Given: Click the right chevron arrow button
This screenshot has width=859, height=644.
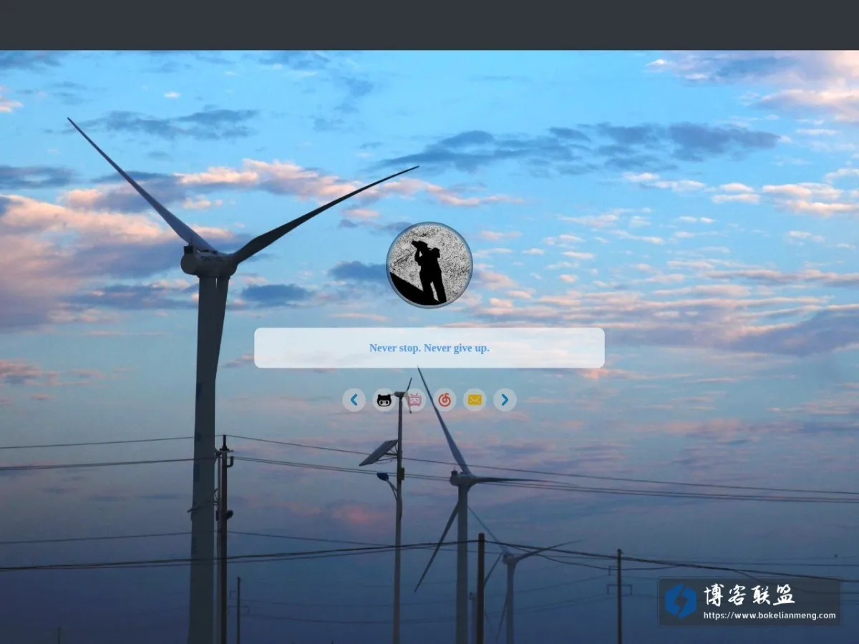Looking at the screenshot, I should tap(505, 400).
